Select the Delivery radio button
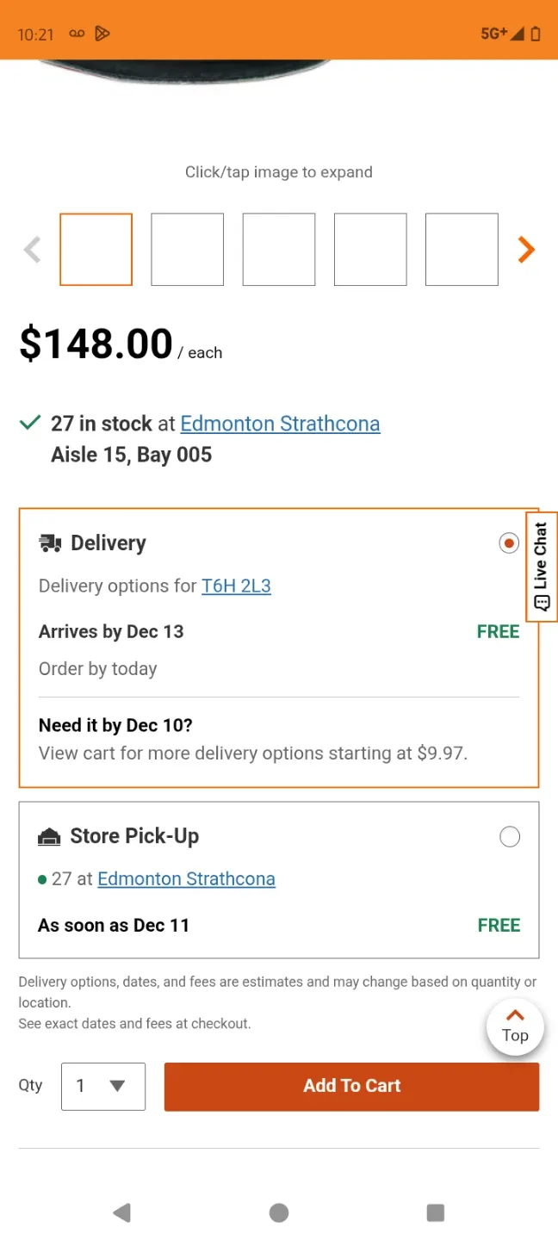 (x=509, y=543)
